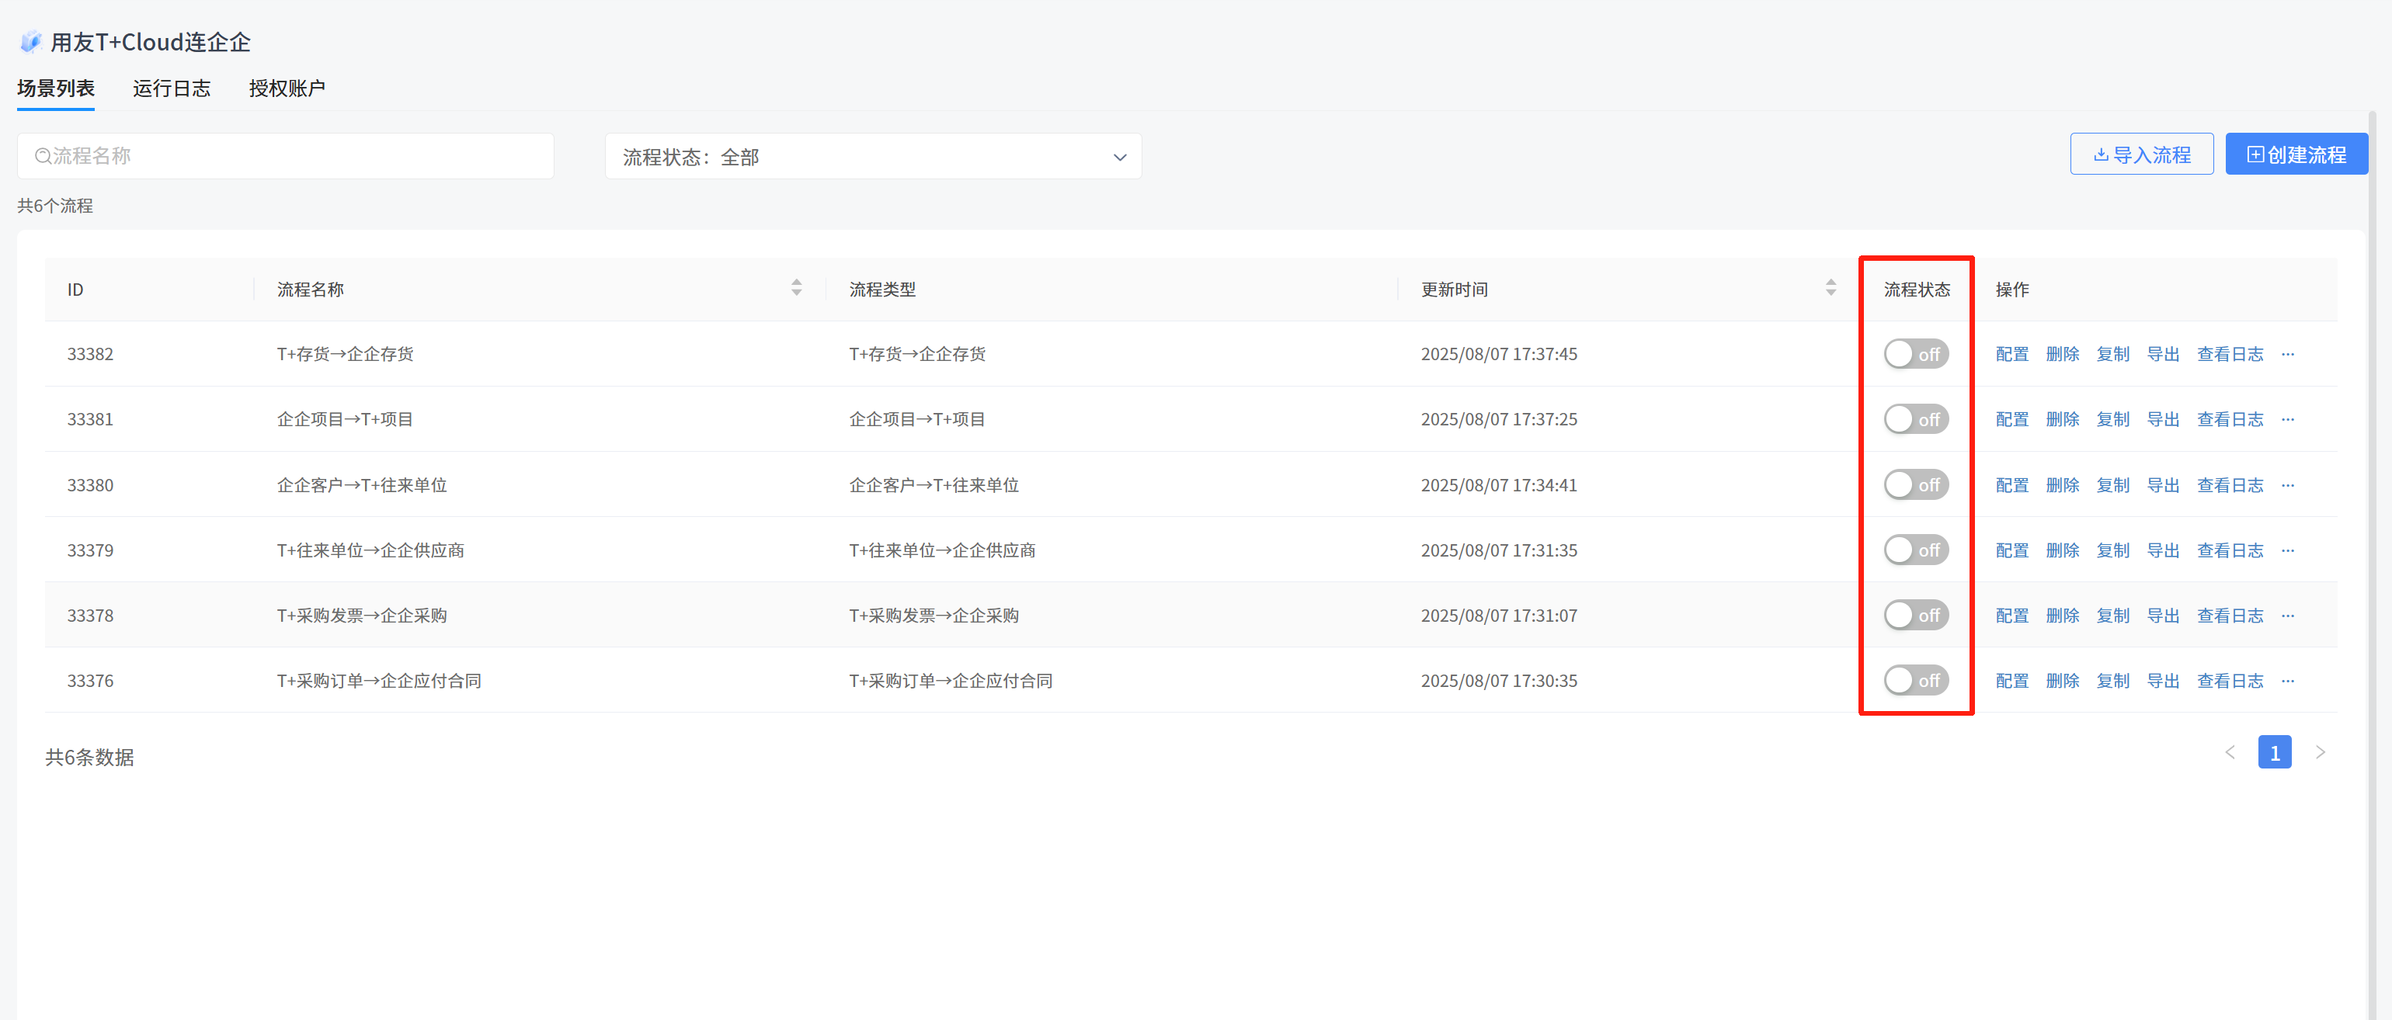Delete flow 33381 via 删除
Viewport: 2392px width, 1020px height.
click(x=2063, y=419)
